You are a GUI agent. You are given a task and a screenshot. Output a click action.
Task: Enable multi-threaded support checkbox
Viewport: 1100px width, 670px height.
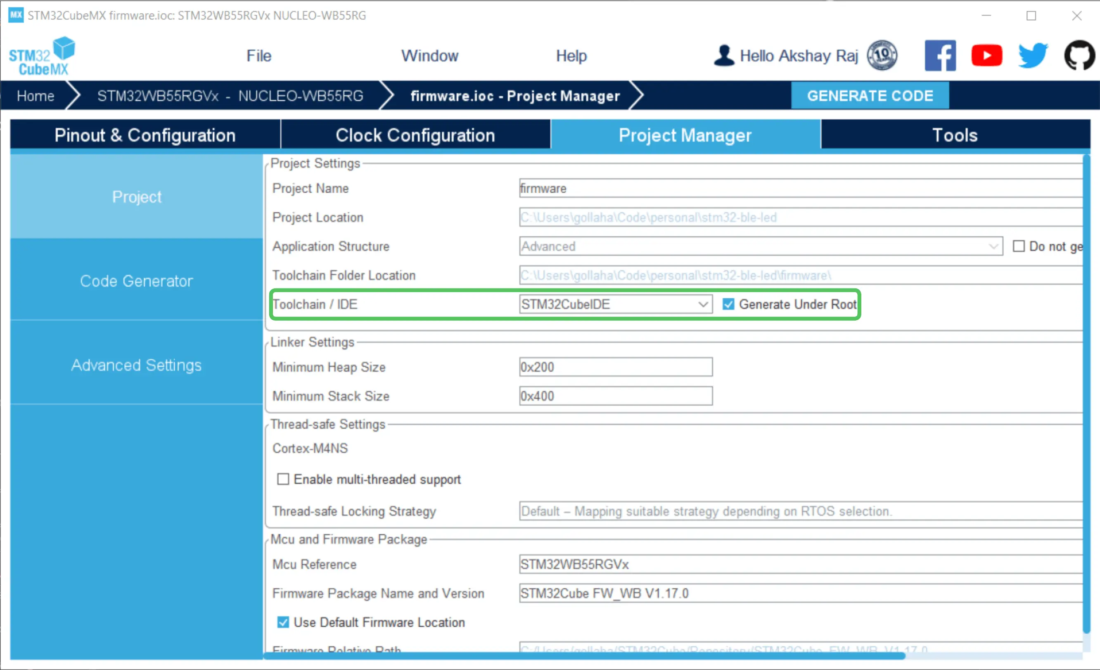(283, 479)
